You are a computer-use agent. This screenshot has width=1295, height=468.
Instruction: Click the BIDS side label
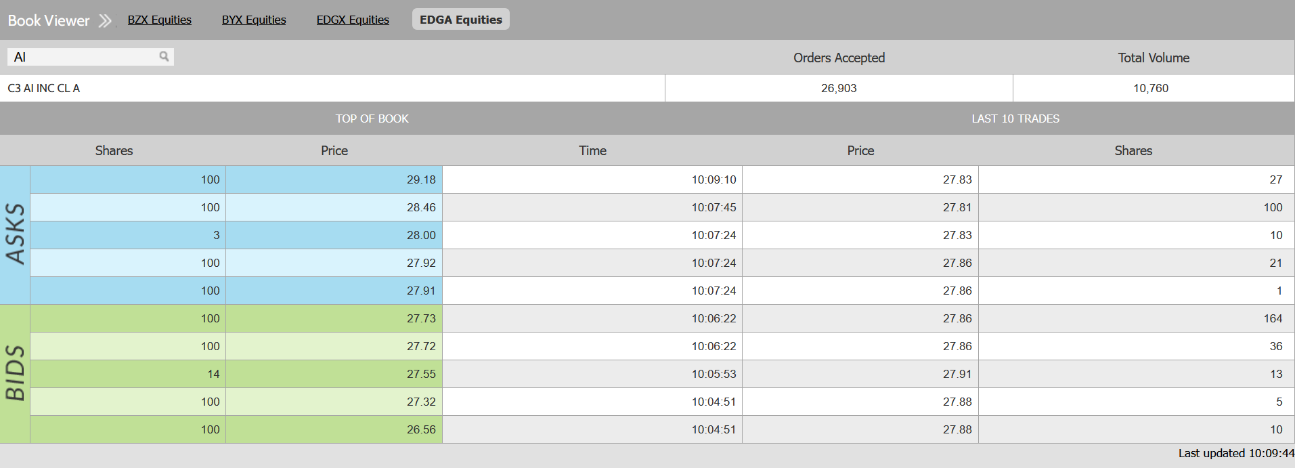(15, 373)
